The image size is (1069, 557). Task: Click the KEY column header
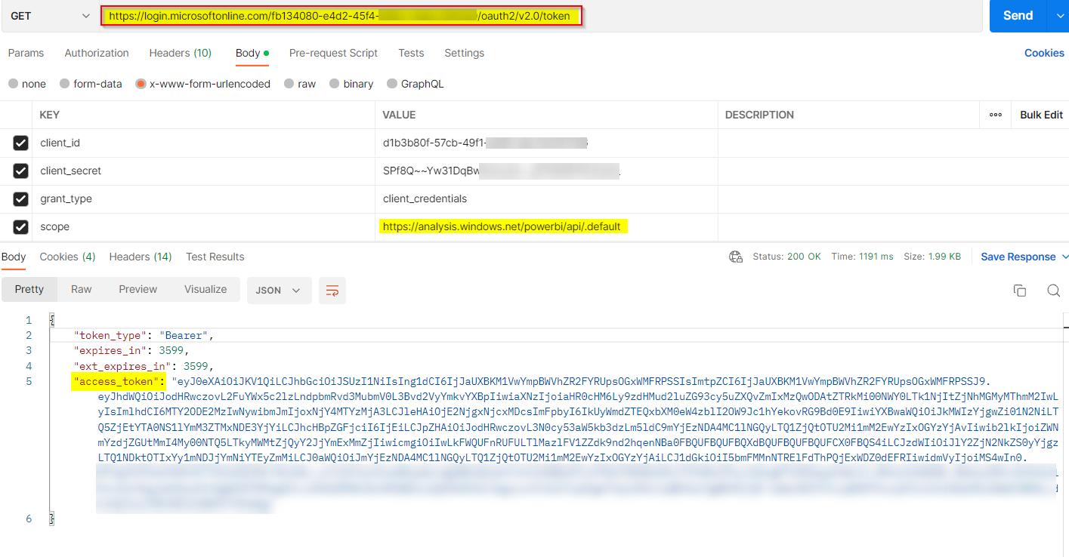tap(50, 115)
